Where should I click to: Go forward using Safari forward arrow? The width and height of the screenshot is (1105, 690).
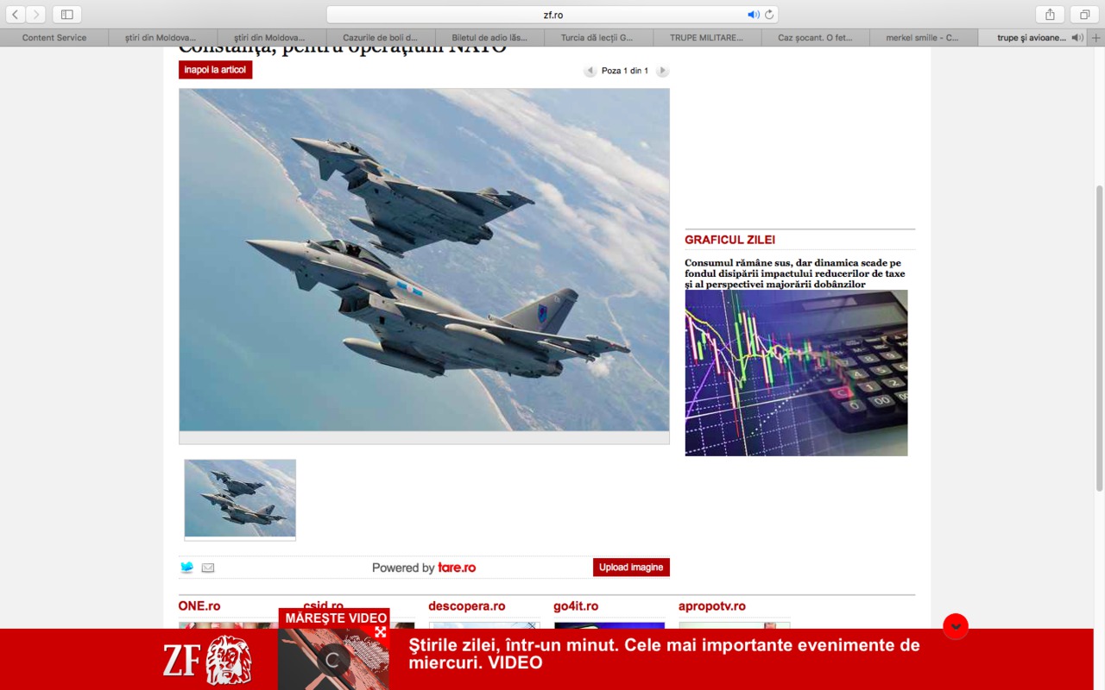(x=35, y=14)
